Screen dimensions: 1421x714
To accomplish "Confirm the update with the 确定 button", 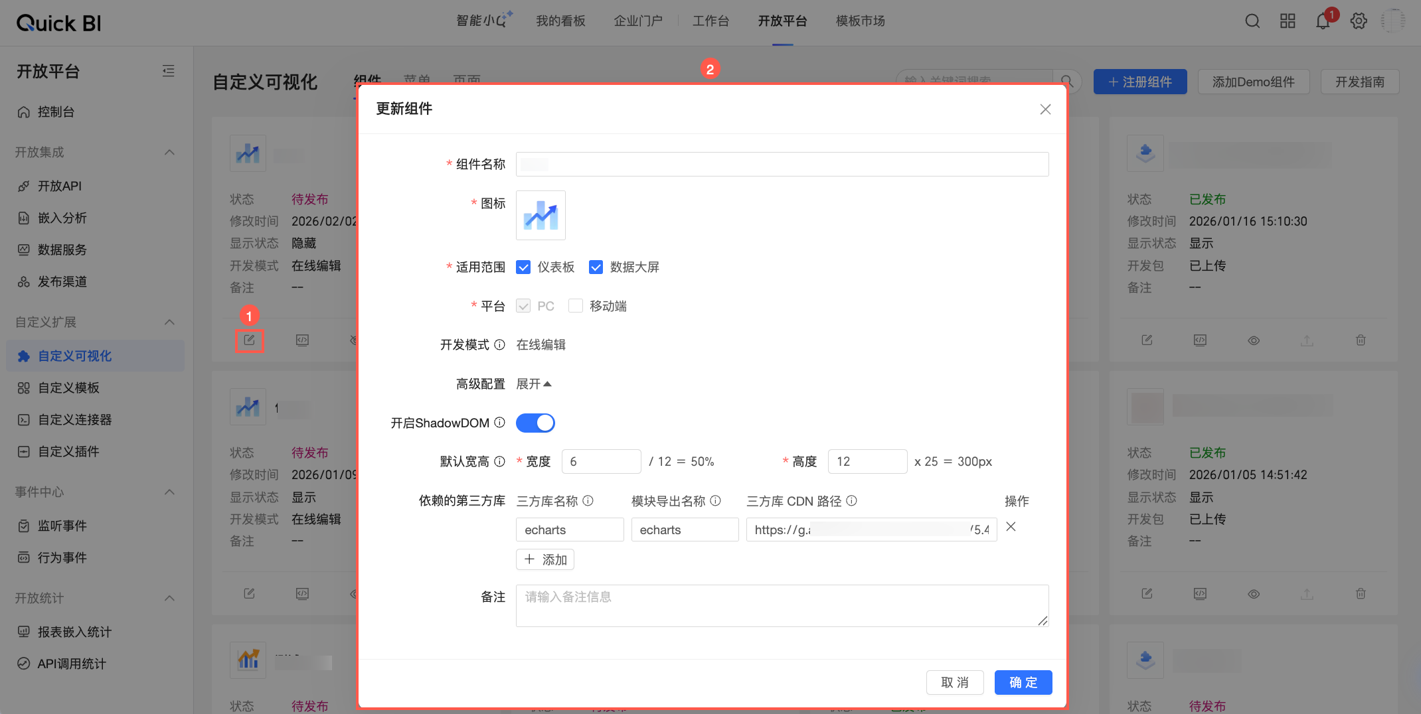I will (1023, 682).
